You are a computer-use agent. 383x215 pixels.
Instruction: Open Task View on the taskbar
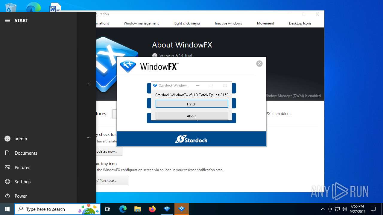tap(108, 209)
